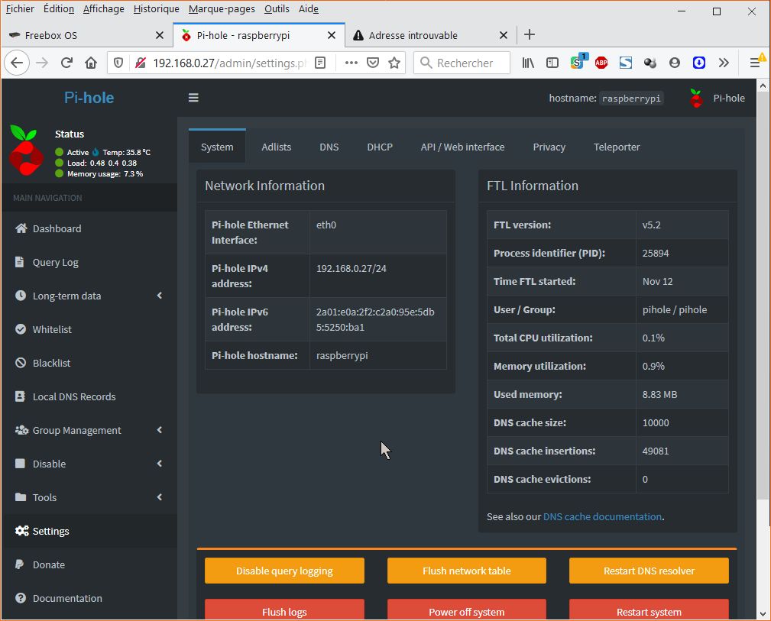
Task: Open Marque-pages menu
Action: [x=222, y=9]
